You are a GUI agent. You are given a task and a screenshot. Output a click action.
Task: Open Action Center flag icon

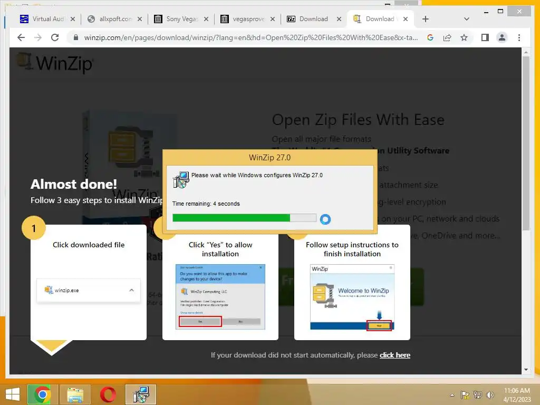pyautogui.click(x=465, y=395)
